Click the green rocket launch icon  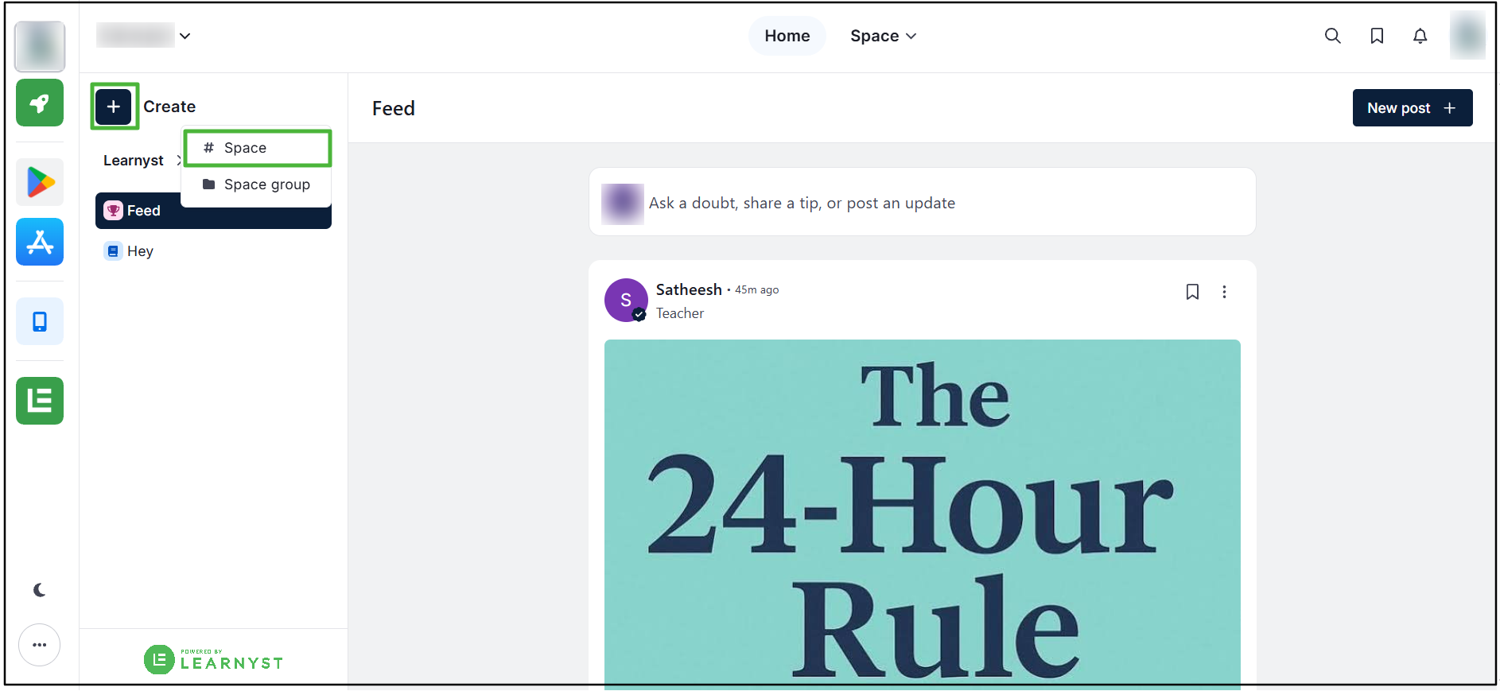40,103
